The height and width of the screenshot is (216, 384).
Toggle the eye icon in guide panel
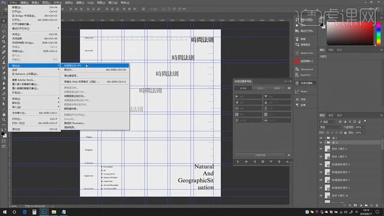[289, 88]
